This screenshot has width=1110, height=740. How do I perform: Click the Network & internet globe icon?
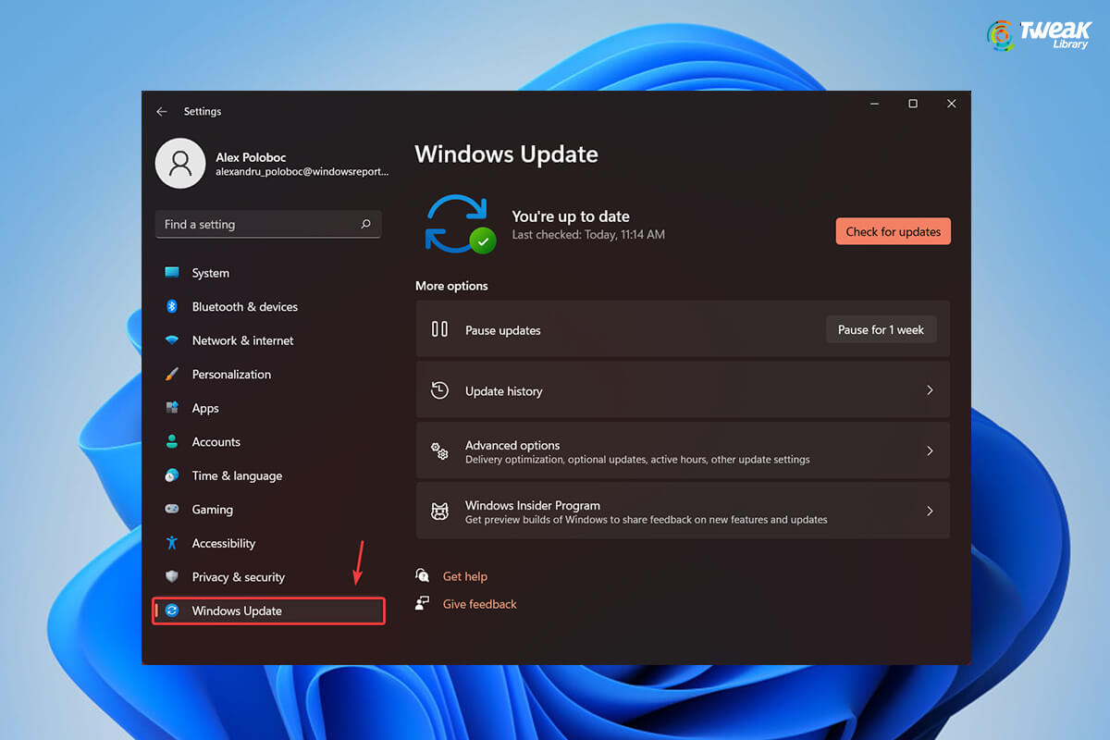tap(172, 339)
